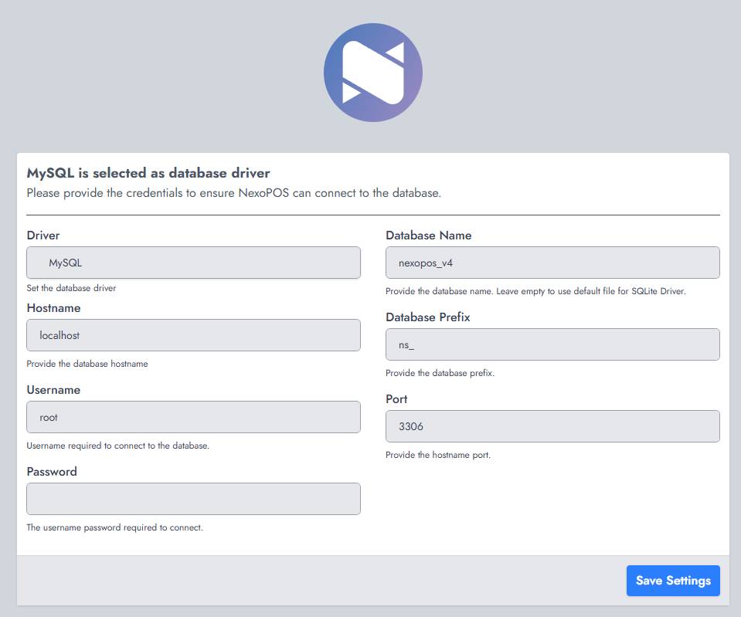741x617 pixels.
Task: Click "Username required to connect to the database."
Action: [x=117, y=446]
